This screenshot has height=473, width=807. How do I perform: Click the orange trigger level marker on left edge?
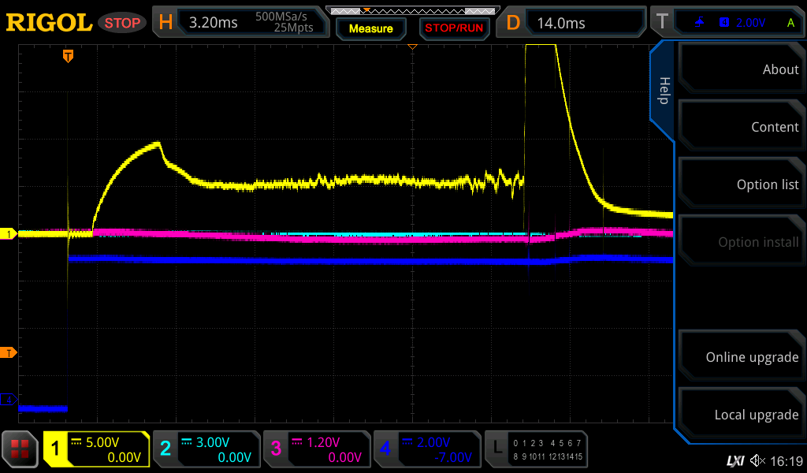pos(10,352)
